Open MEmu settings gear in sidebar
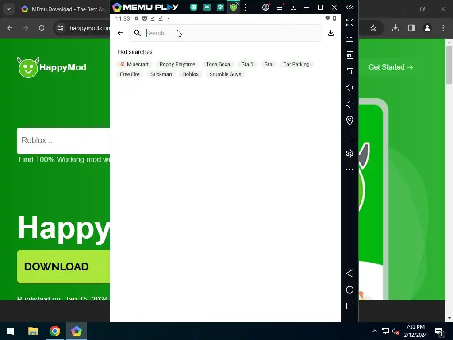 point(349,153)
